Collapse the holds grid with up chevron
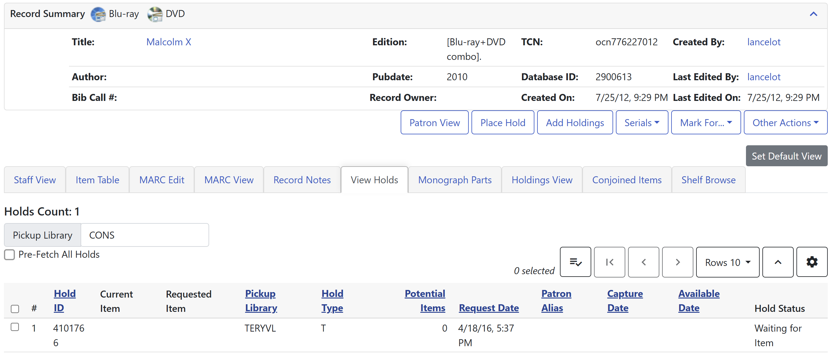The width and height of the screenshot is (832, 355). coord(777,262)
